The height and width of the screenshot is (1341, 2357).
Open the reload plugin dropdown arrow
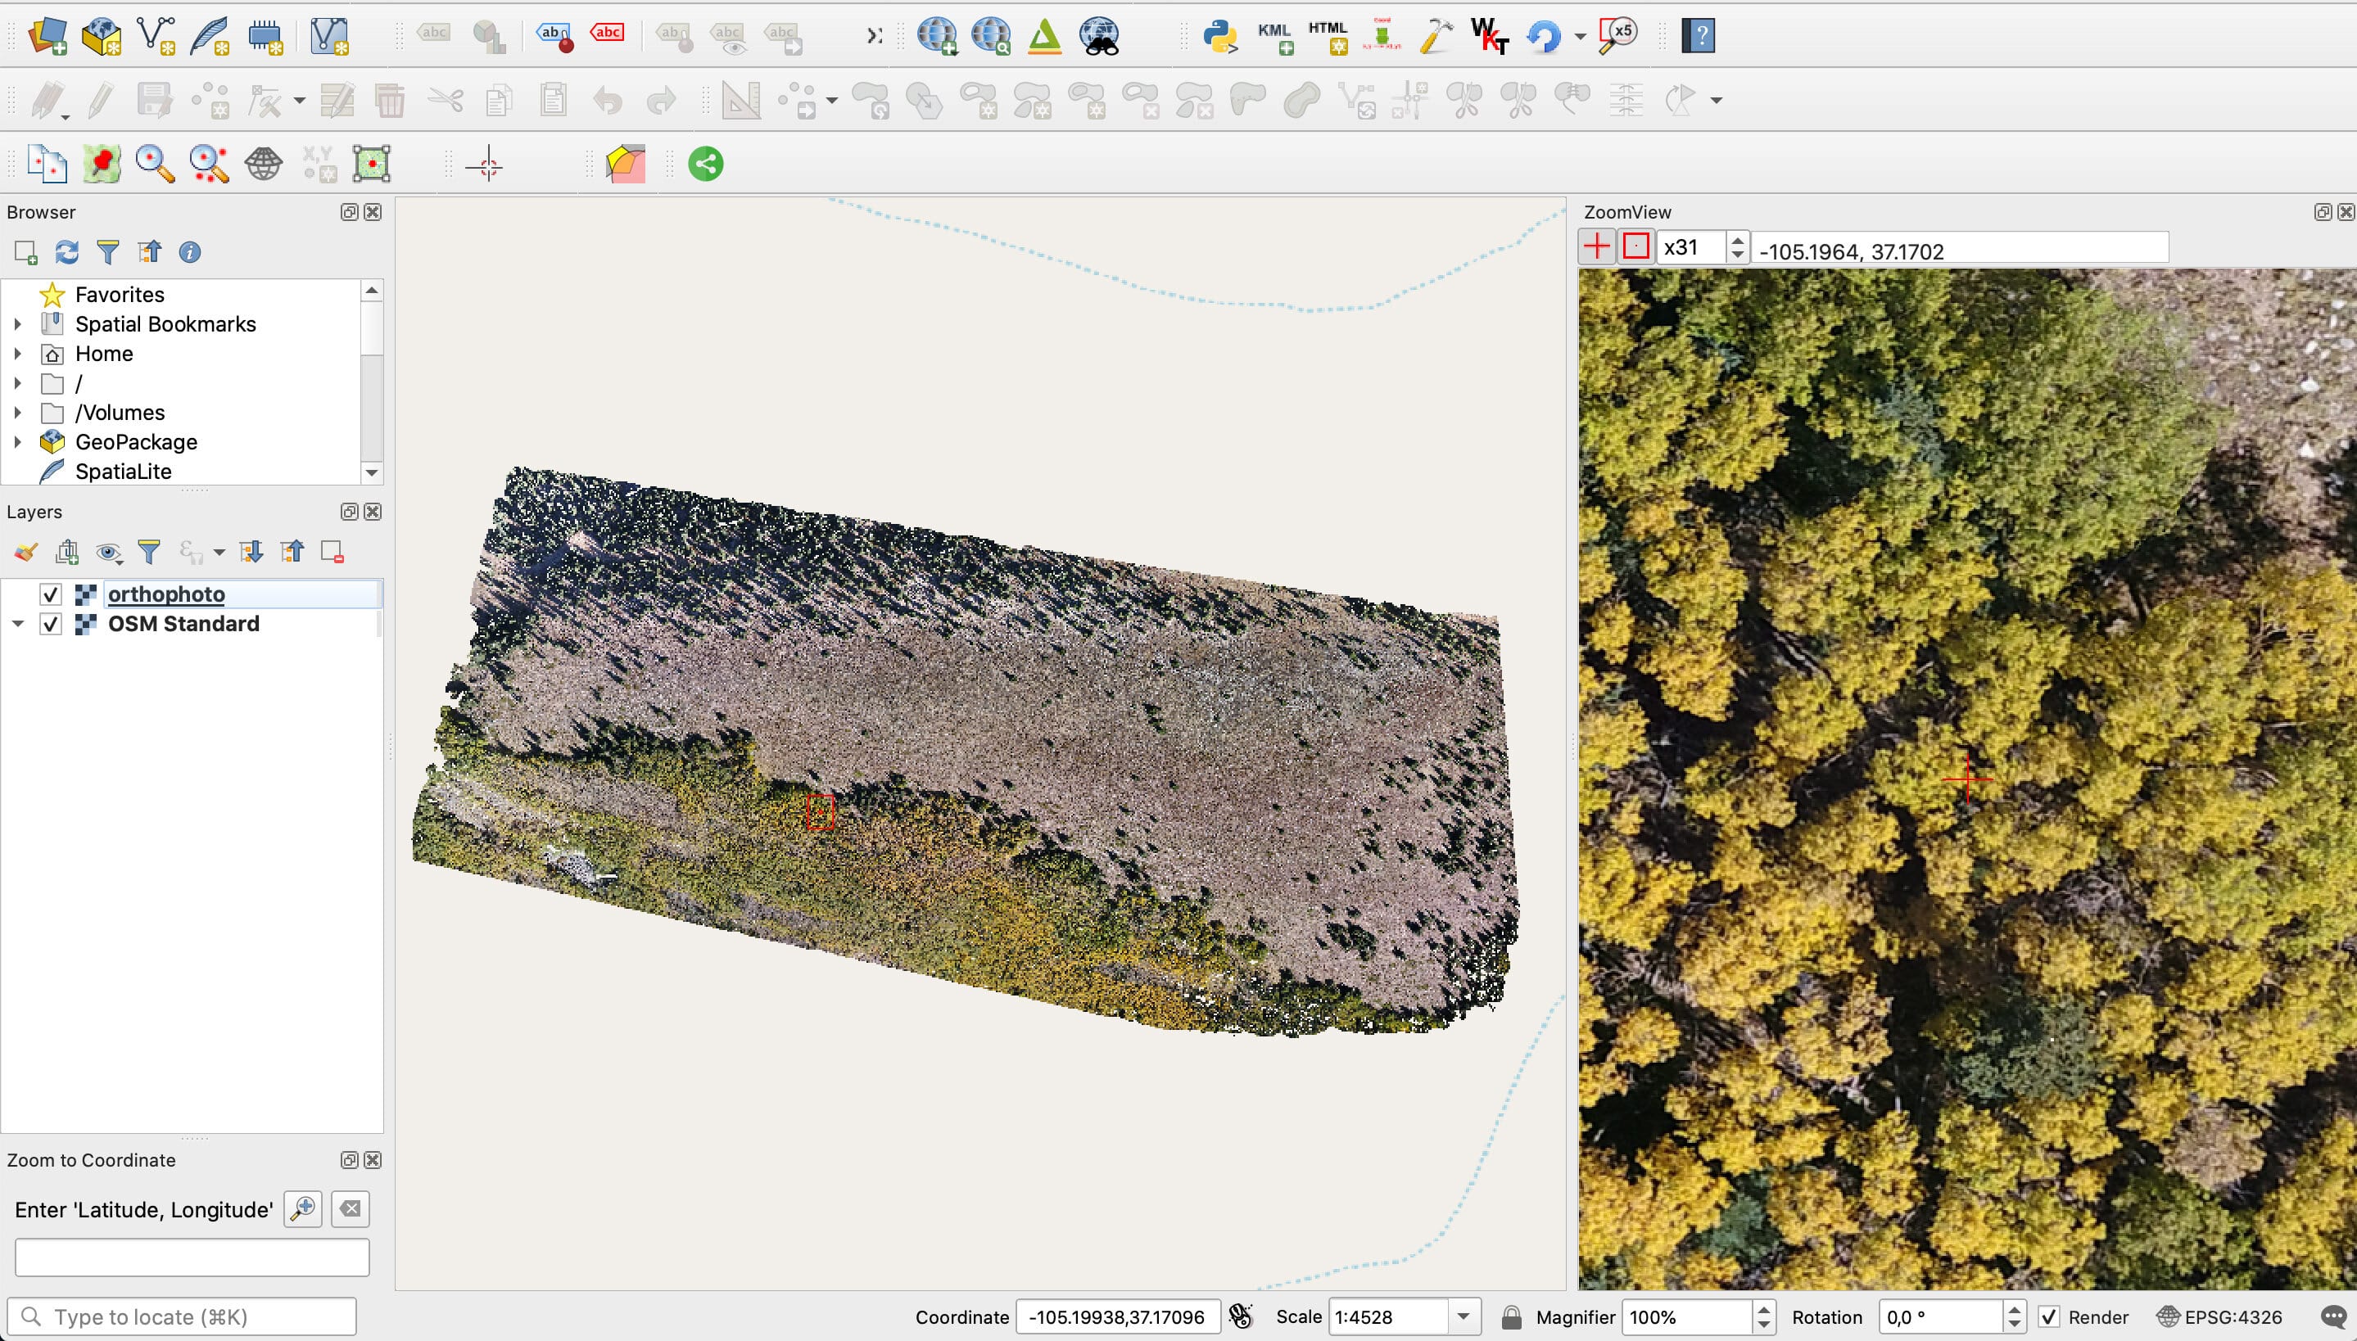coord(1580,37)
